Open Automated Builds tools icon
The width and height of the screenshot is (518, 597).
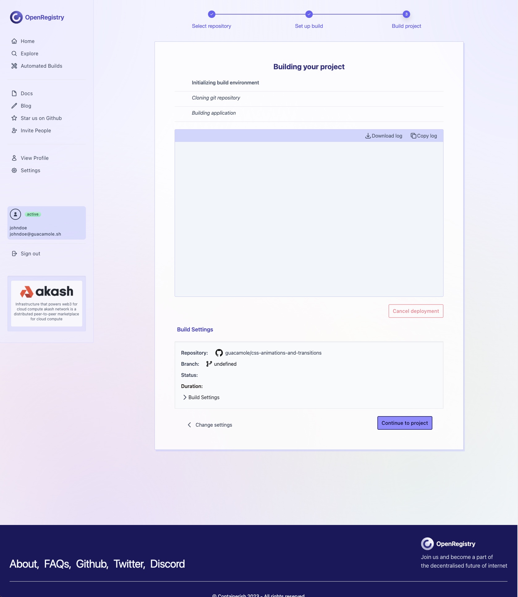click(14, 66)
